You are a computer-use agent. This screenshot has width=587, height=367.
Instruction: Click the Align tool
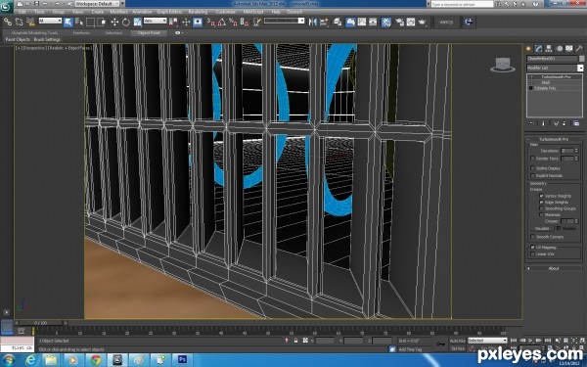(x=324, y=23)
